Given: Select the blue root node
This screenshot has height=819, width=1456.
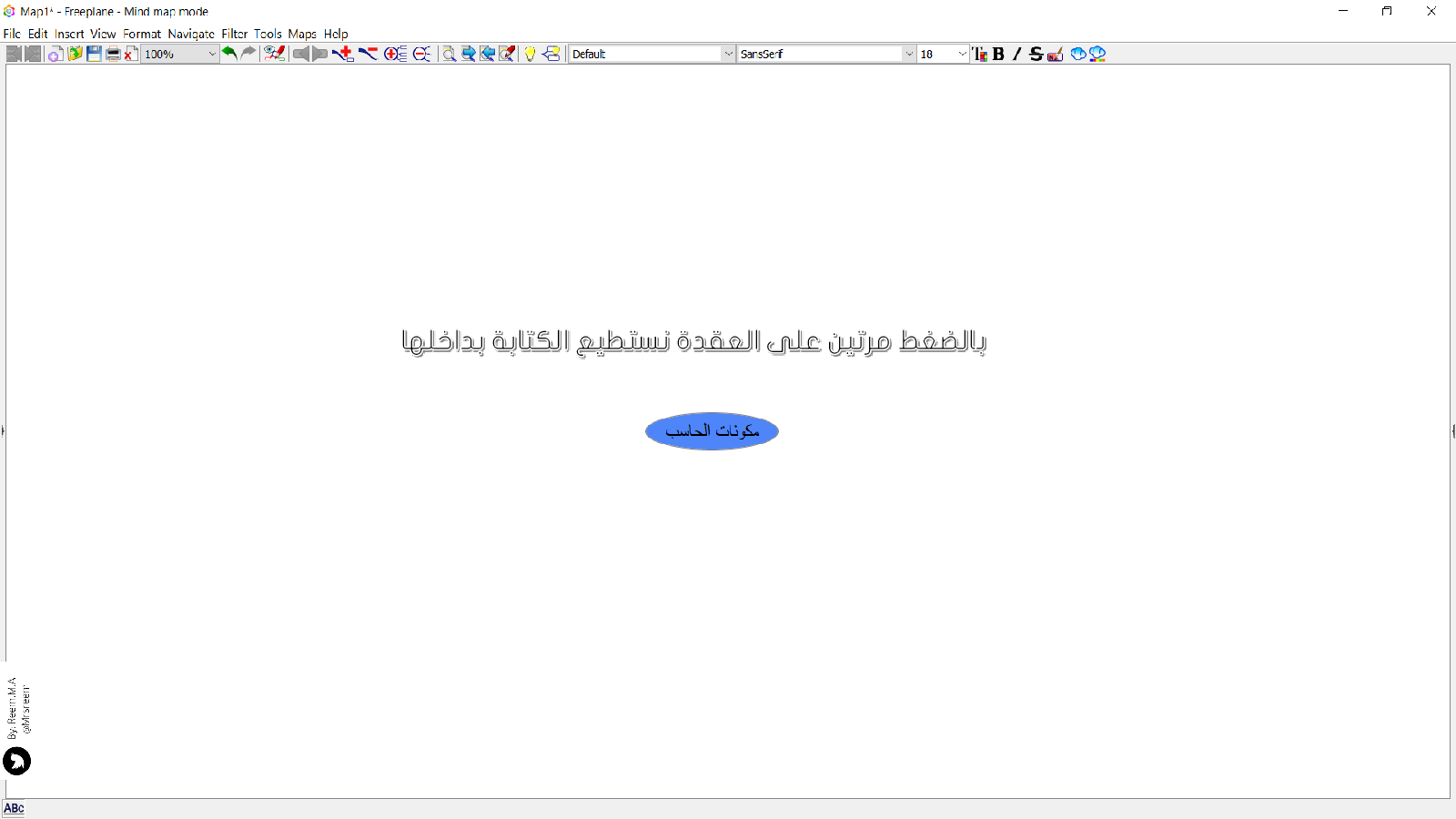Looking at the screenshot, I should coord(712,431).
